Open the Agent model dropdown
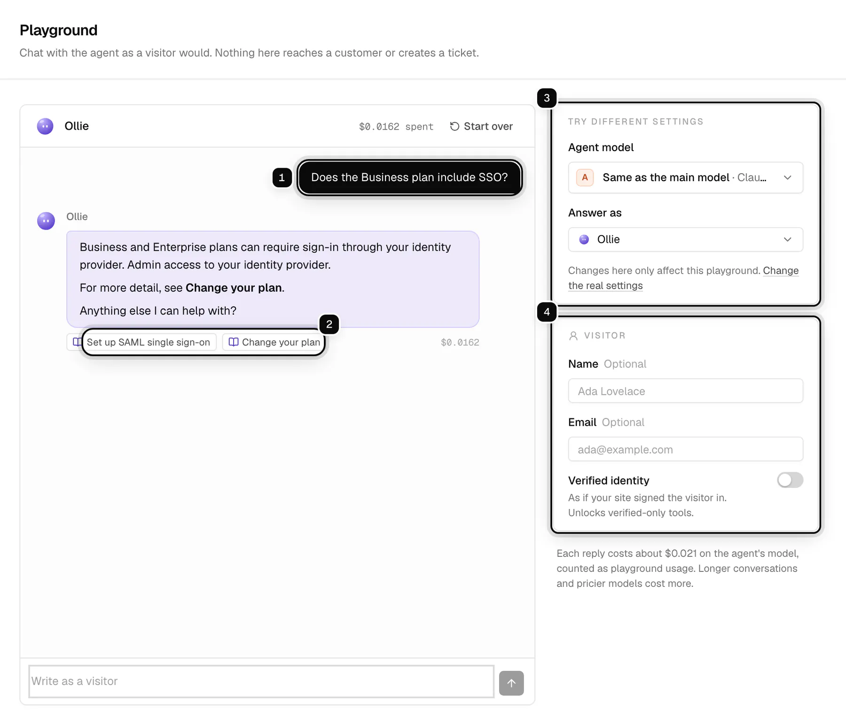Viewport: 846px width, 715px height. [685, 177]
